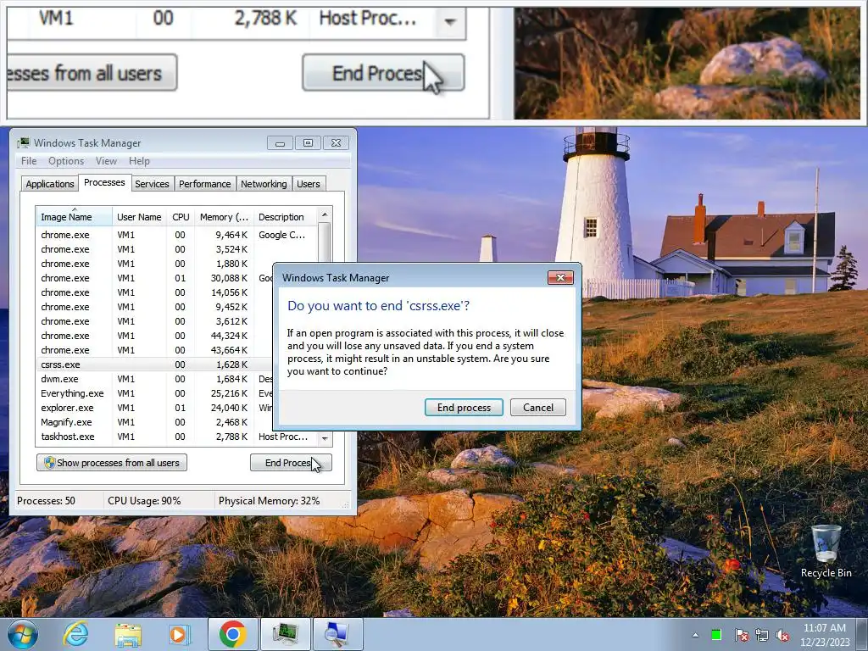
Task: Switch to the Users tab
Action: 309,184
